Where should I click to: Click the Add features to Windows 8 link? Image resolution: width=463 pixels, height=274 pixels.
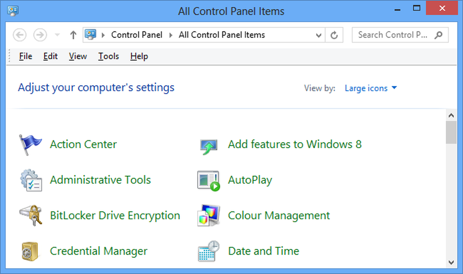click(x=294, y=144)
